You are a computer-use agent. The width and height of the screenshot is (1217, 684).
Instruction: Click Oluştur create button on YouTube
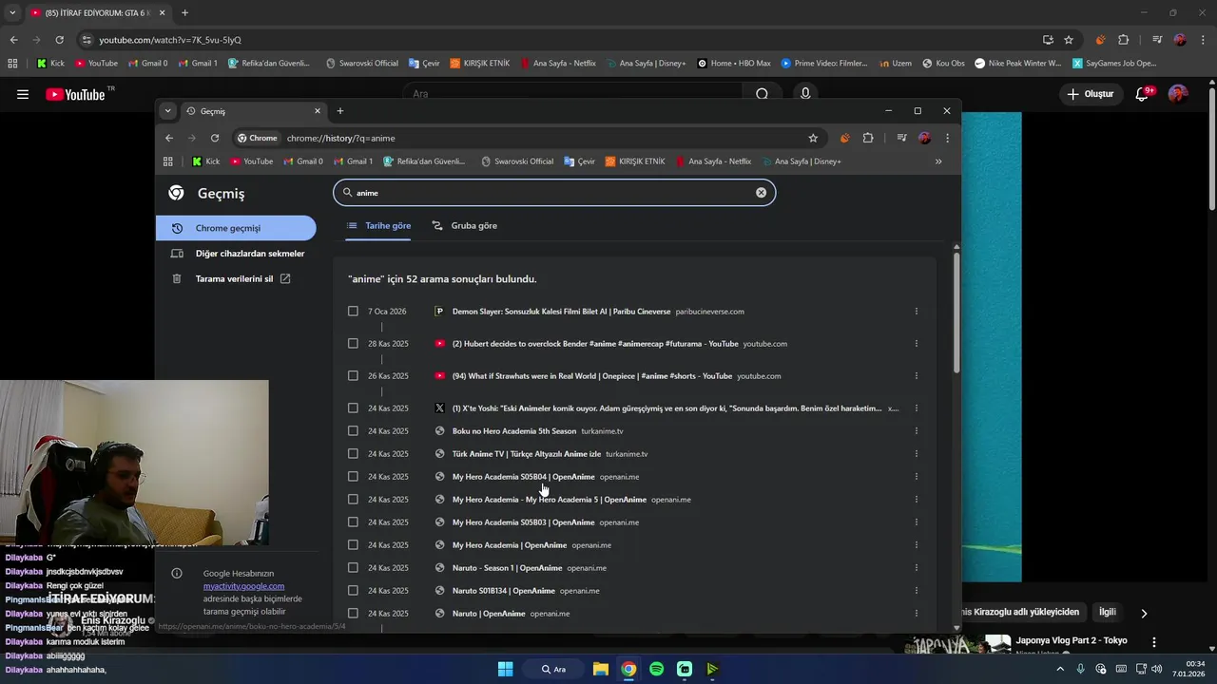click(x=1090, y=94)
